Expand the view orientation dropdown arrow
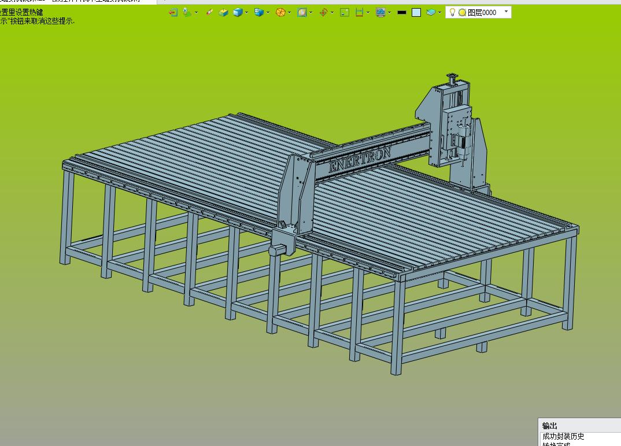 point(268,13)
